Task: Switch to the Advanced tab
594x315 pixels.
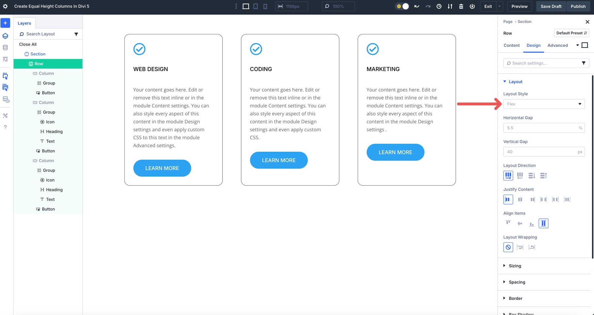Action: 558,46
